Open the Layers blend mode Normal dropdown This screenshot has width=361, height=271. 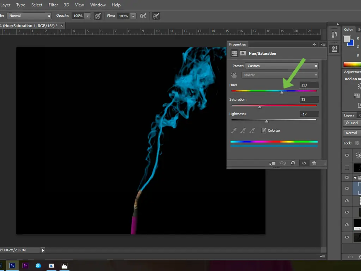[x=351, y=133]
